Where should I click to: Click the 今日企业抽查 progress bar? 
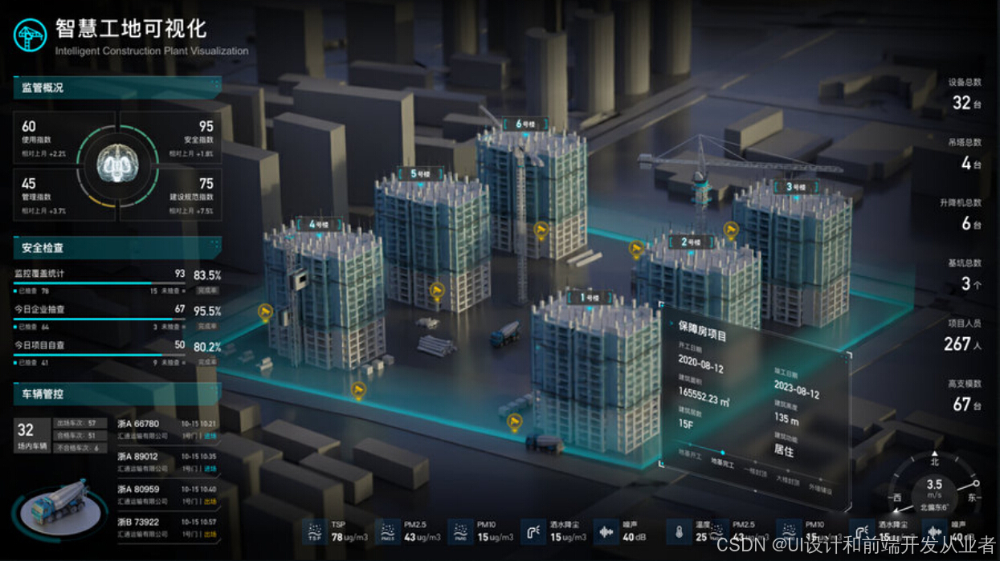coord(100,319)
